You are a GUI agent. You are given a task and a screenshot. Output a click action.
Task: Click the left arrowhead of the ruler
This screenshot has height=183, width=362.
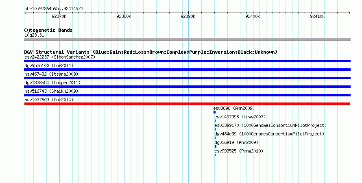click(25, 13)
